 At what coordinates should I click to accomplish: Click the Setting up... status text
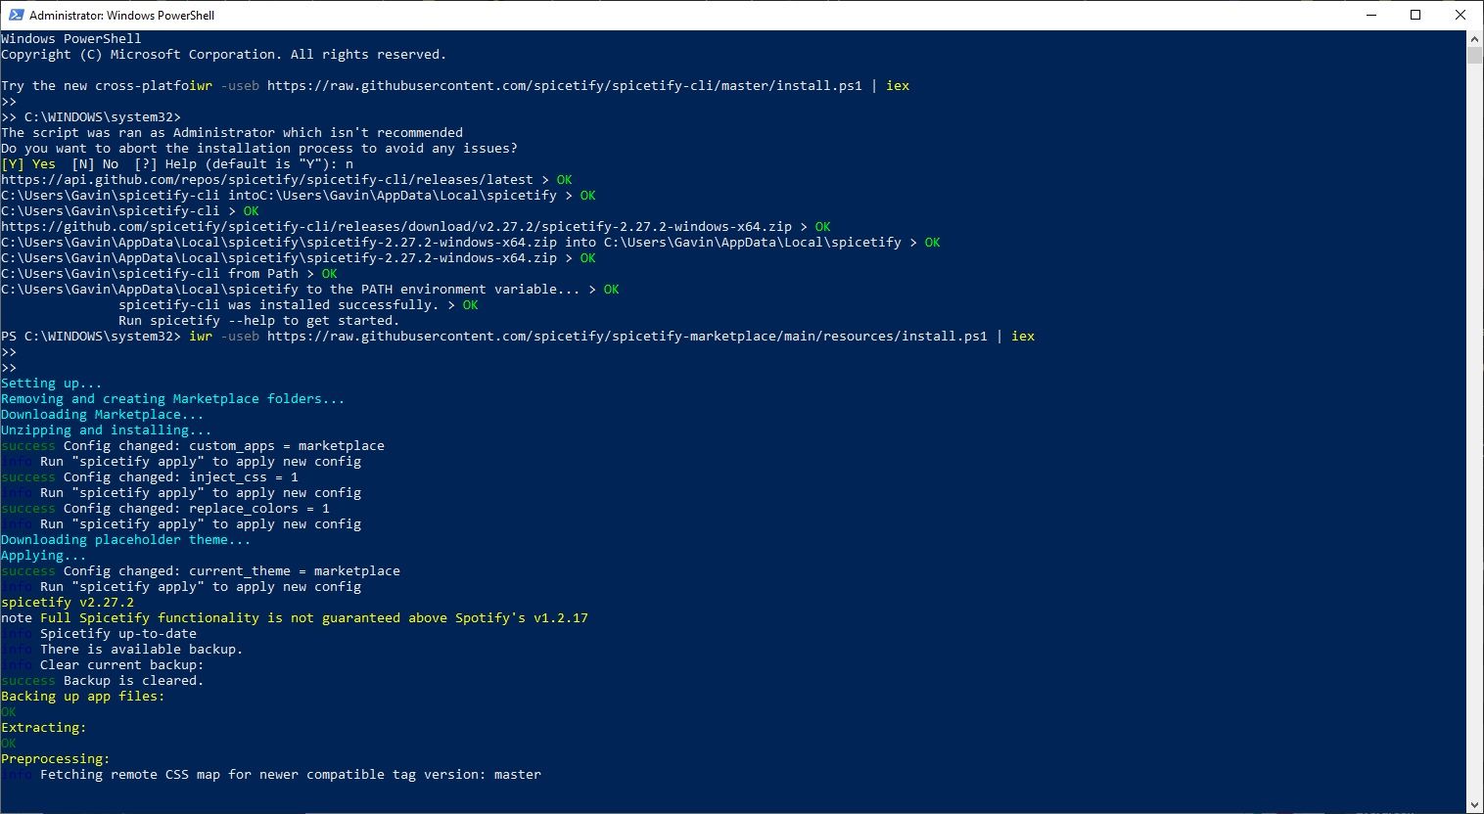[x=50, y=383]
